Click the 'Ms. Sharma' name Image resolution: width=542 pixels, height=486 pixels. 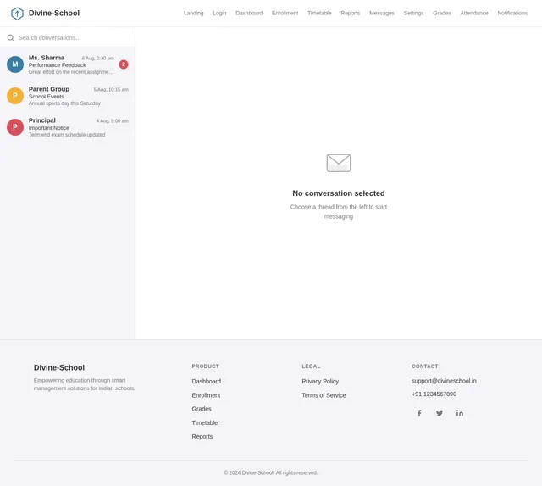[47, 58]
